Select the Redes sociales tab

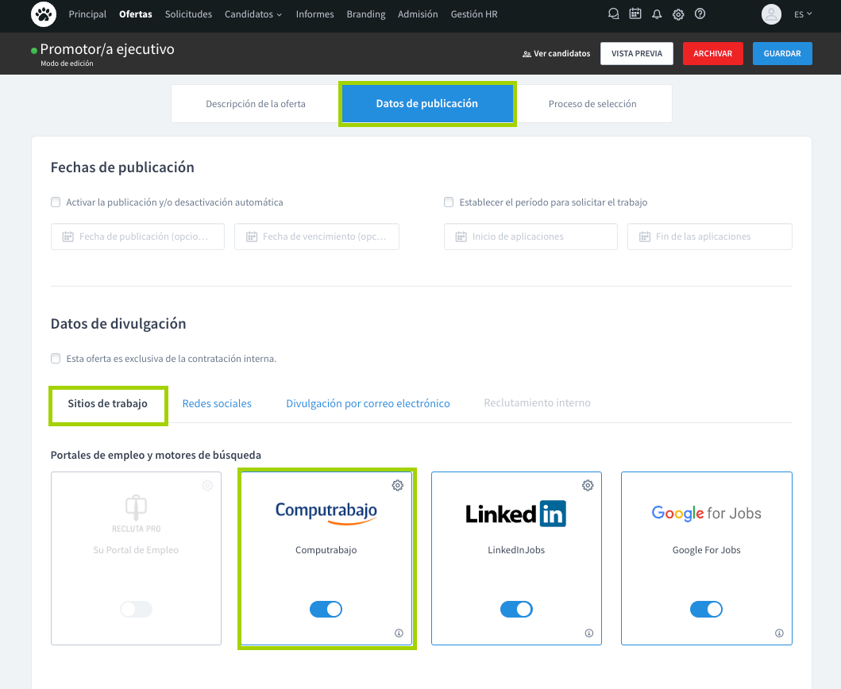click(217, 403)
